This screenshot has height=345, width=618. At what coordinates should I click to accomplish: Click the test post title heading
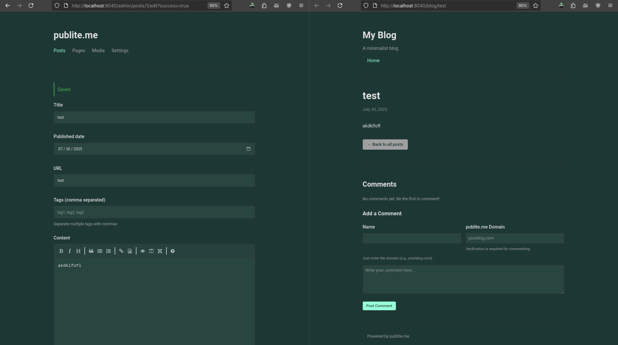pyautogui.click(x=371, y=96)
